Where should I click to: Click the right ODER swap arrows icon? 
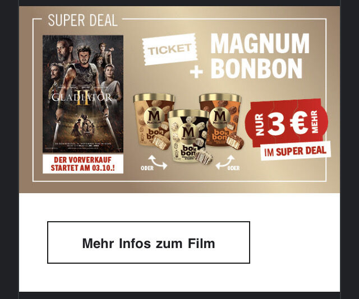225,162
